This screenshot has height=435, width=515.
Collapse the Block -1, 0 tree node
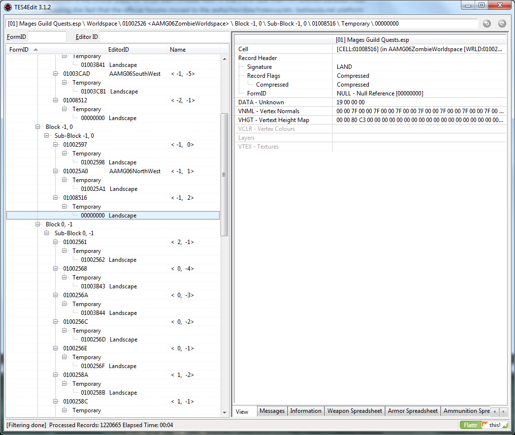(38, 126)
